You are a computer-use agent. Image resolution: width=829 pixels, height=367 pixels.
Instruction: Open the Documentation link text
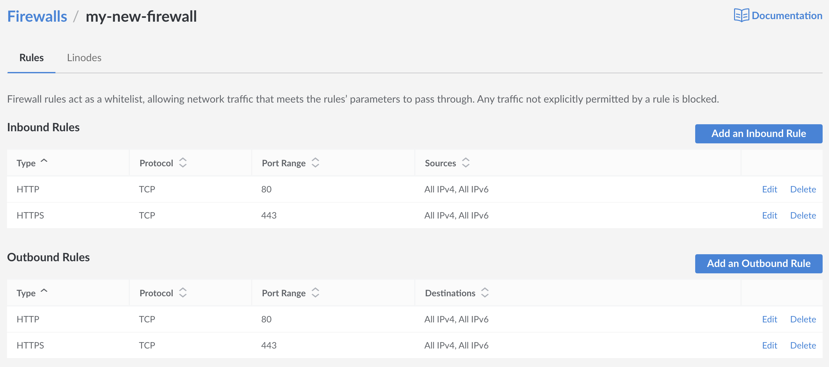point(787,16)
